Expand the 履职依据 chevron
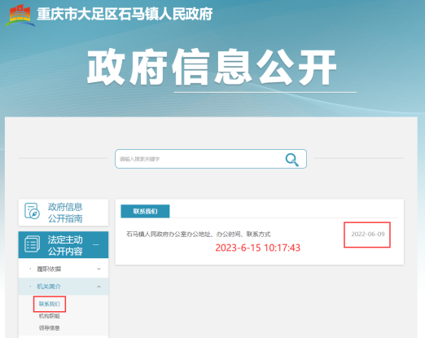The image size is (425, 338). click(x=99, y=269)
